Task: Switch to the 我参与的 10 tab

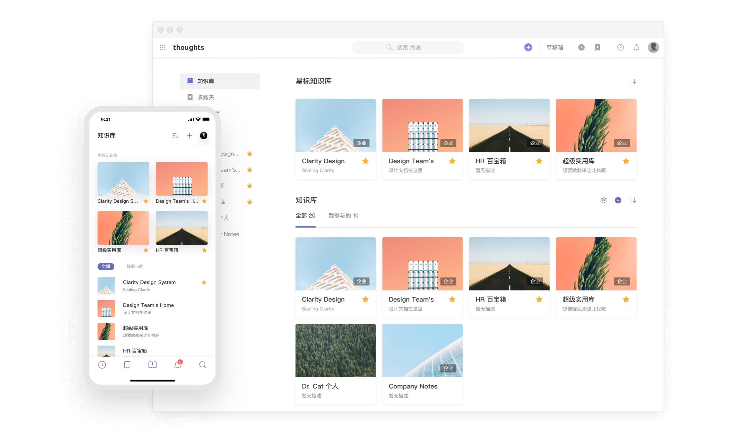Action: tap(343, 215)
